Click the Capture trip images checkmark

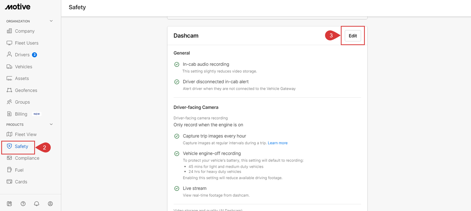coord(177,136)
